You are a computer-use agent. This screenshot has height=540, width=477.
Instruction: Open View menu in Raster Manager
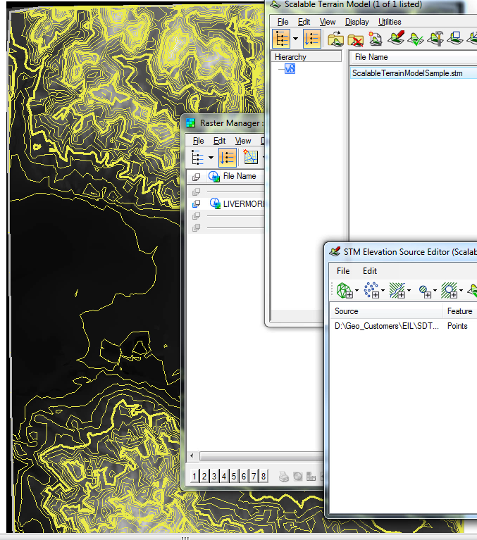click(x=243, y=141)
